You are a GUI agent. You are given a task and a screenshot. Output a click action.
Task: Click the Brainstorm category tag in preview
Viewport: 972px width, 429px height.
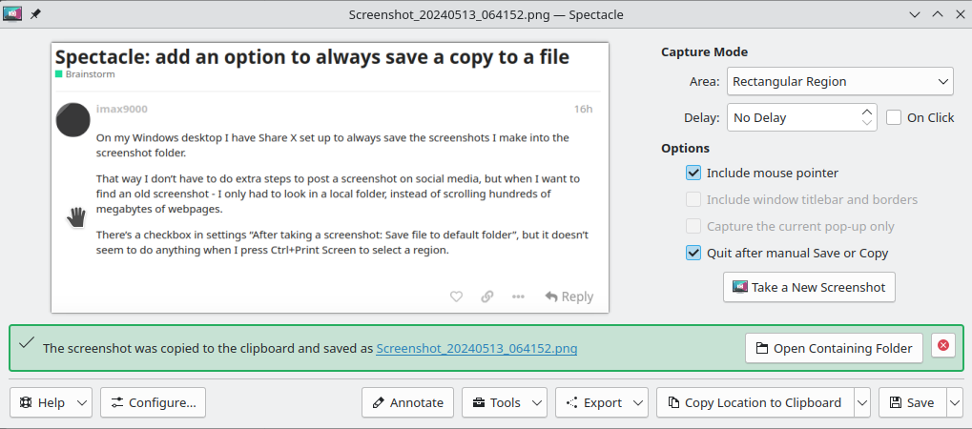[x=85, y=73]
